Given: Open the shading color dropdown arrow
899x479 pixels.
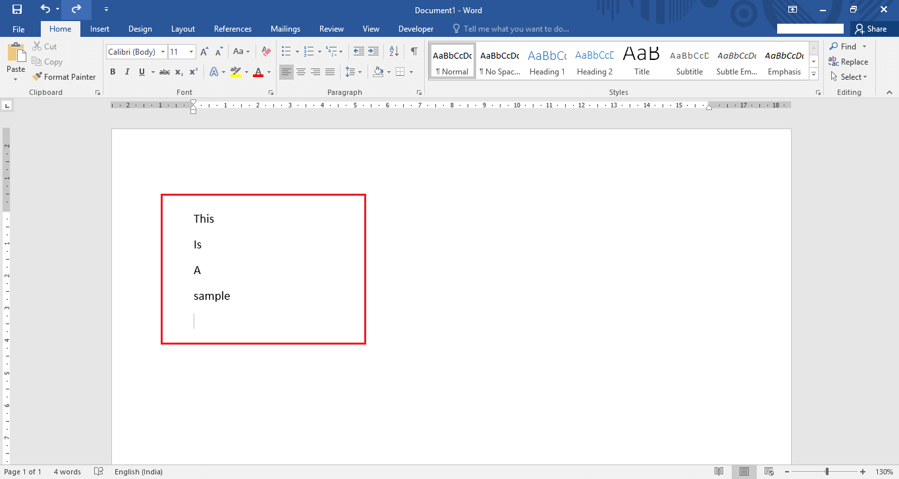Looking at the screenshot, I should [x=389, y=72].
